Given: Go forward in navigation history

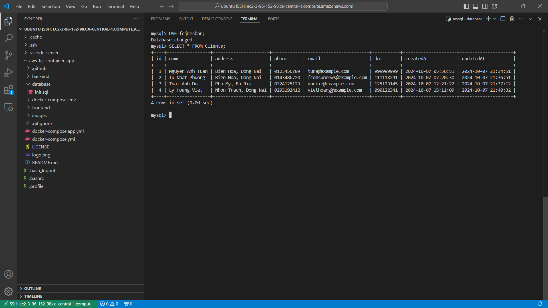Looking at the screenshot, I should click(x=172, y=6).
